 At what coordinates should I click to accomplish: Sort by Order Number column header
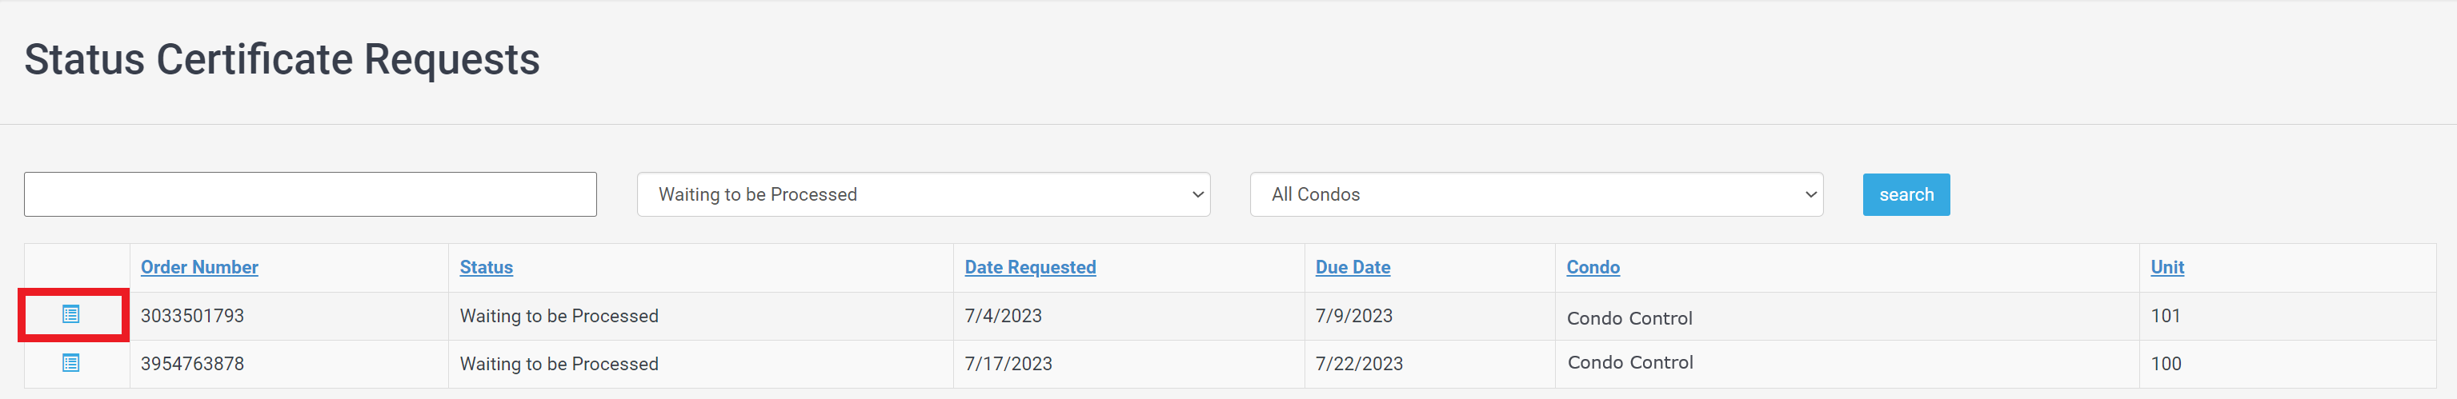point(199,268)
